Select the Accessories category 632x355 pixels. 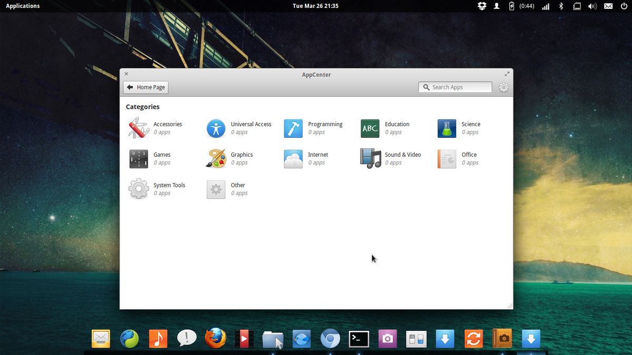click(x=158, y=128)
